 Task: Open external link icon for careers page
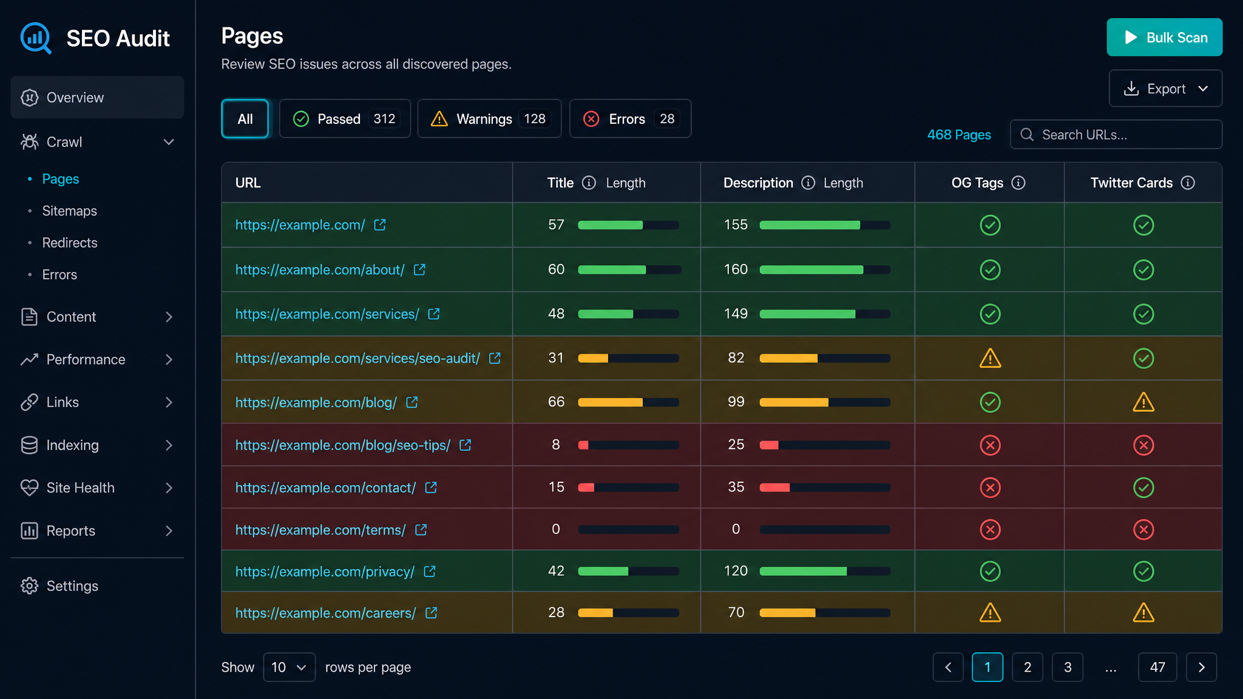(x=431, y=613)
